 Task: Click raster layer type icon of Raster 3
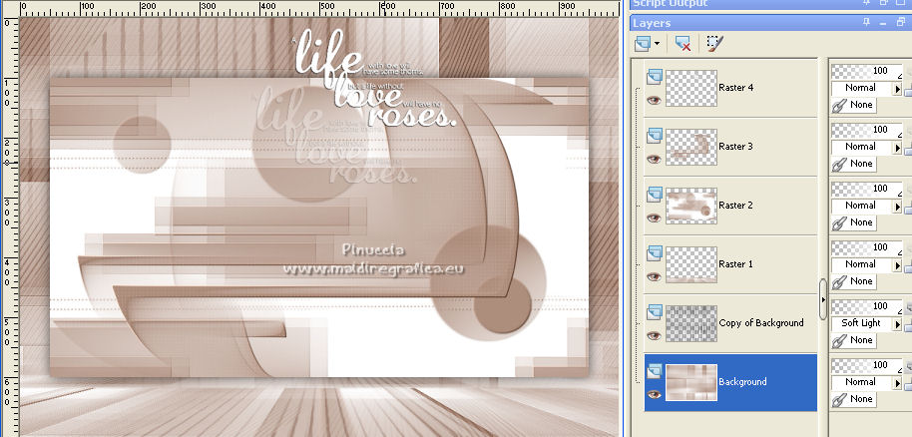click(655, 135)
